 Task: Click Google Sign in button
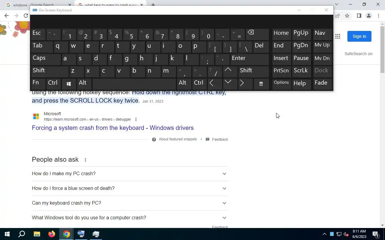pyautogui.click(x=359, y=36)
